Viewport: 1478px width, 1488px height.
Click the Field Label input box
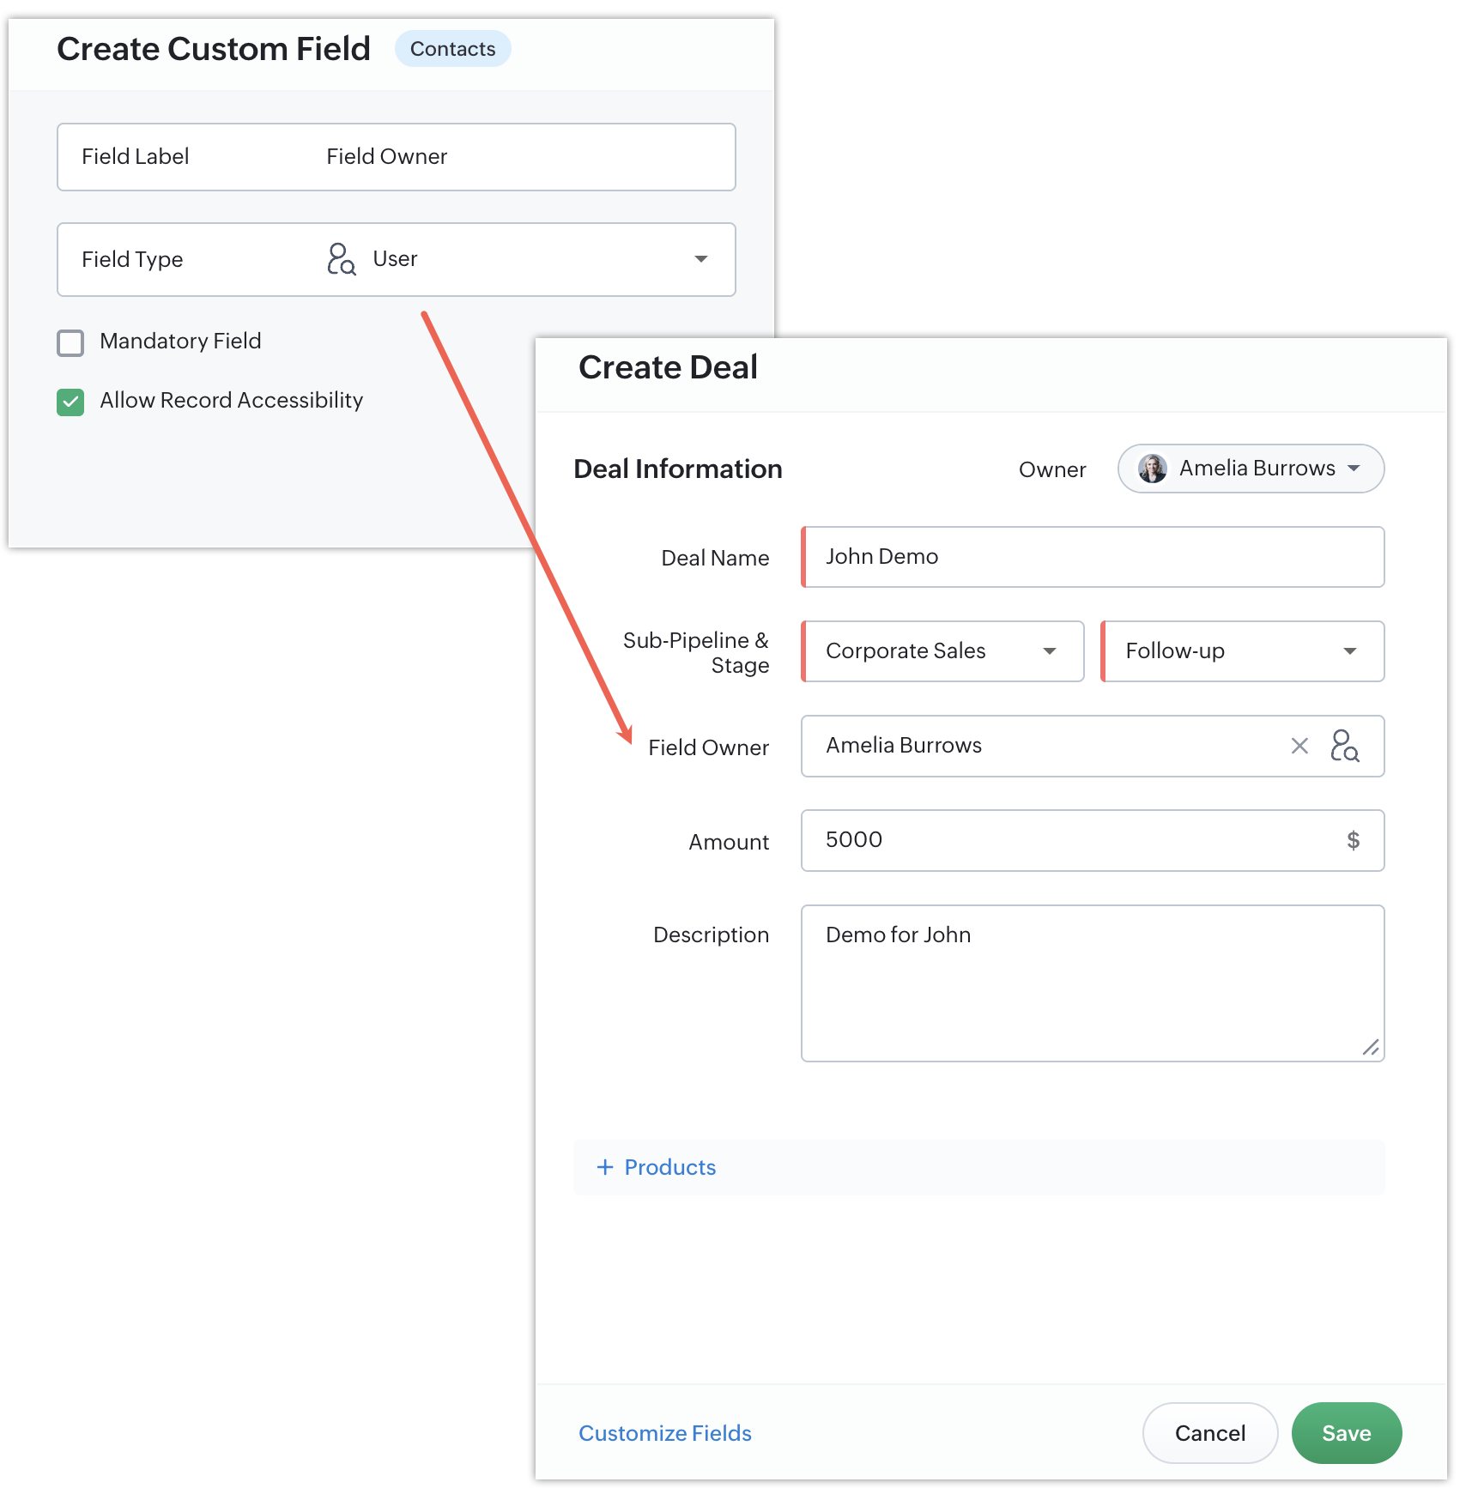point(397,157)
